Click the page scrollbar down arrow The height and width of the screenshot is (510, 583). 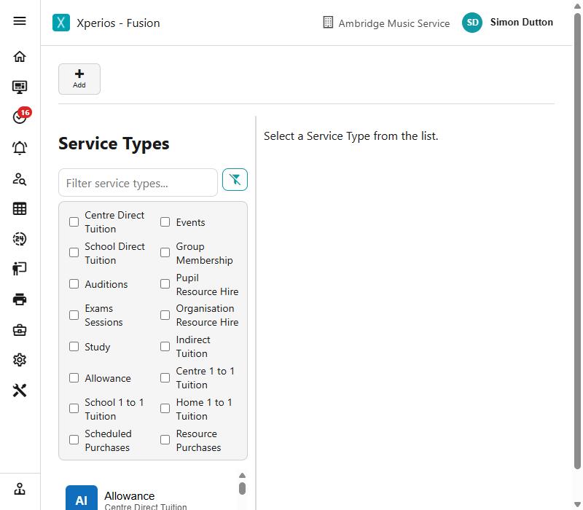click(577, 504)
